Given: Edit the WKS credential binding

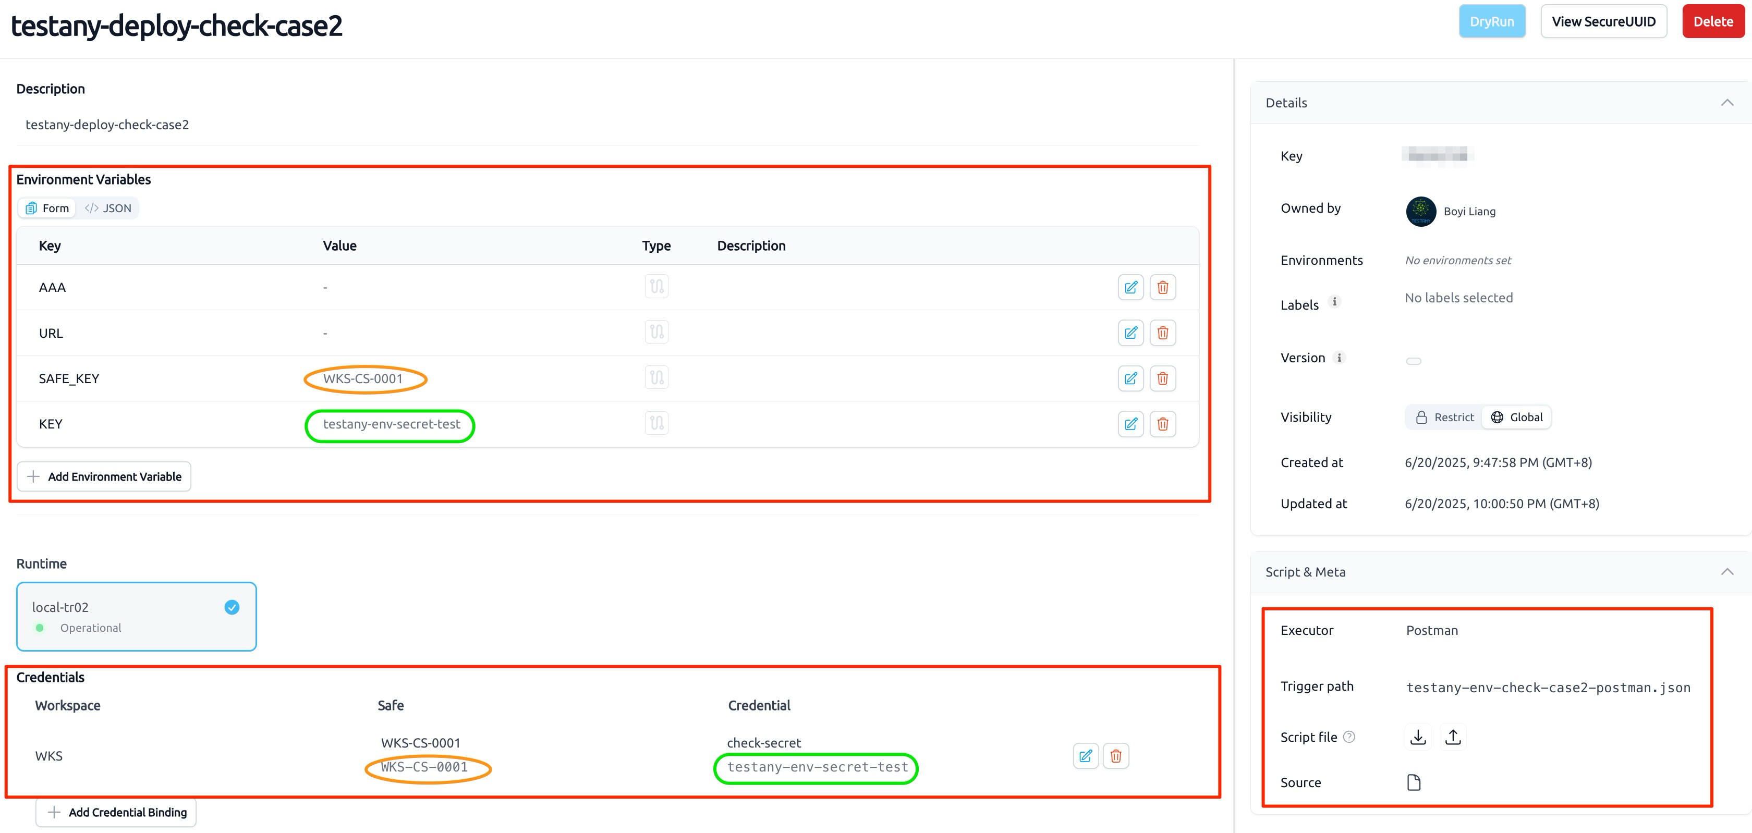Looking at the screenshot, I should 1086,756.
